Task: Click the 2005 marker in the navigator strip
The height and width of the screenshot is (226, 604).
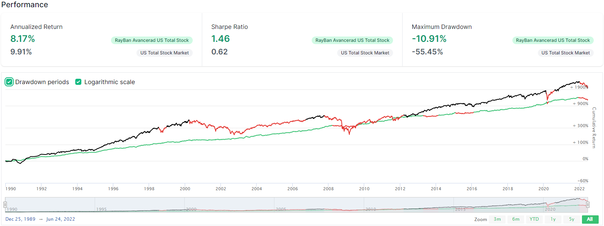Action: click(281, 209)
